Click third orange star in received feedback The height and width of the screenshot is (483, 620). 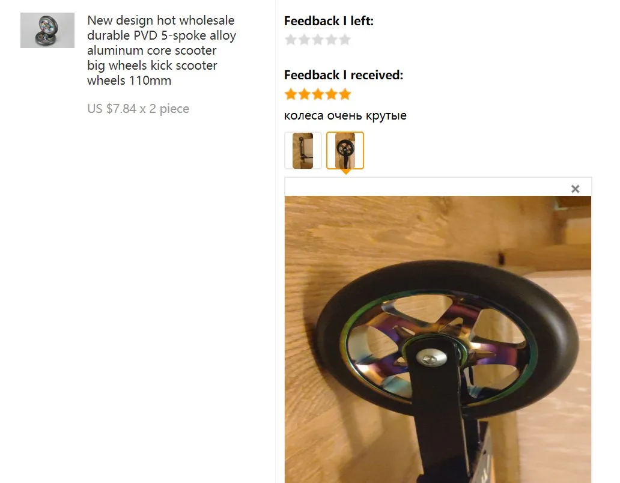pos(318,94)
